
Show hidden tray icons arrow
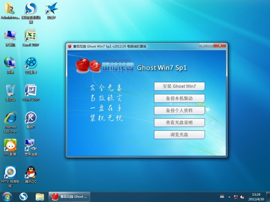pyautogui.click(x=229, y=197)
